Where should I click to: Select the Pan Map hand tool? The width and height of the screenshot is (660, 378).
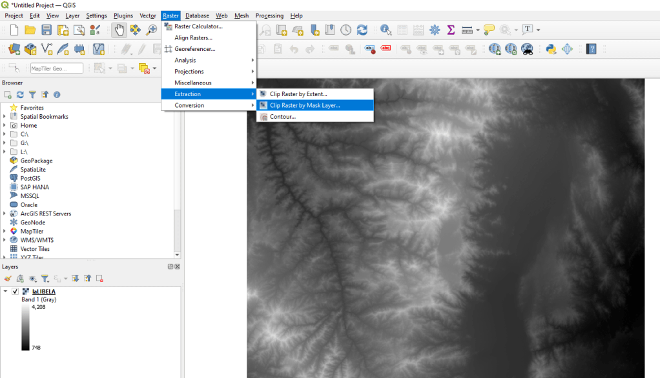click(x=119, y=30)
